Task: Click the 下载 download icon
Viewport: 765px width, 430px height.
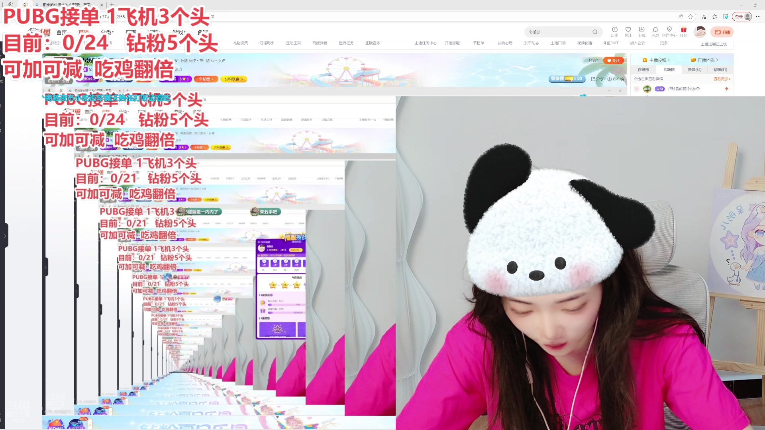Action: click(x=642, y=30)
